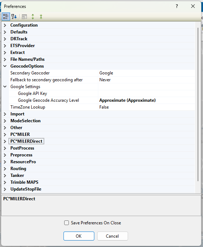The width and height of the screenshot is (203, 247).
Task: Select the Secondary Geocoder property label
Action: pyautogui.click(x=30, y=73)
